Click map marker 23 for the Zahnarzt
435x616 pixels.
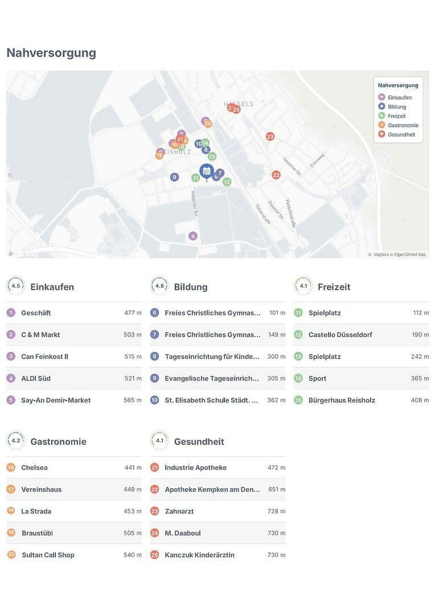pos(270,136)
